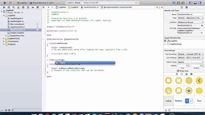Click the Indent width stepper

coord(203,65)
